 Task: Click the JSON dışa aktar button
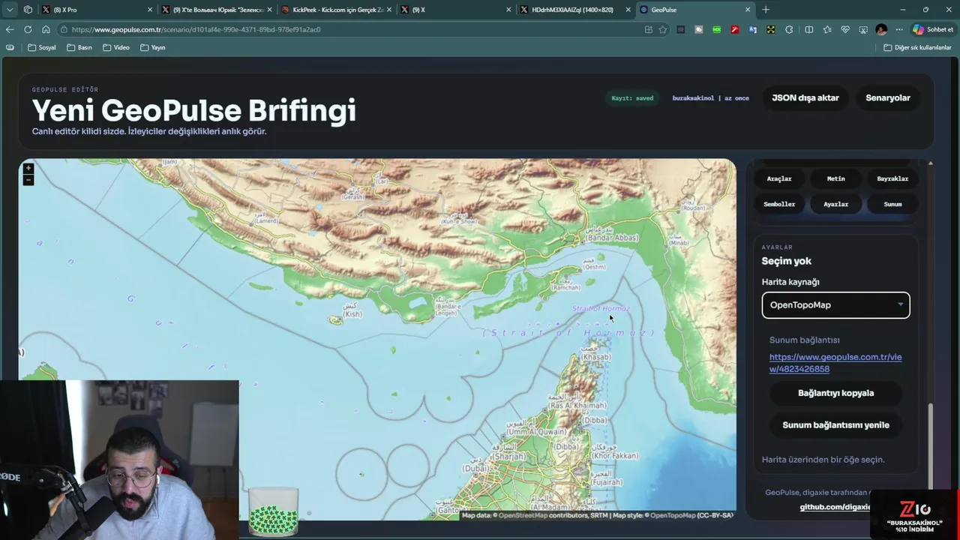805,98
